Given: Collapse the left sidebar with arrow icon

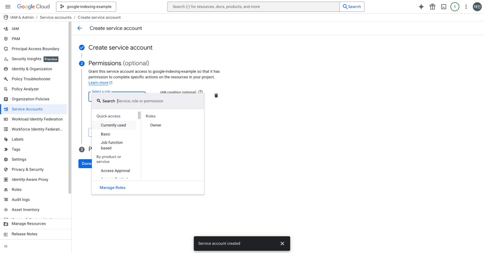Looking at the screenshot, I should (6, 246).
